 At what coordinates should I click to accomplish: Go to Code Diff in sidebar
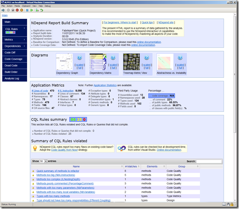click(14, 52)
